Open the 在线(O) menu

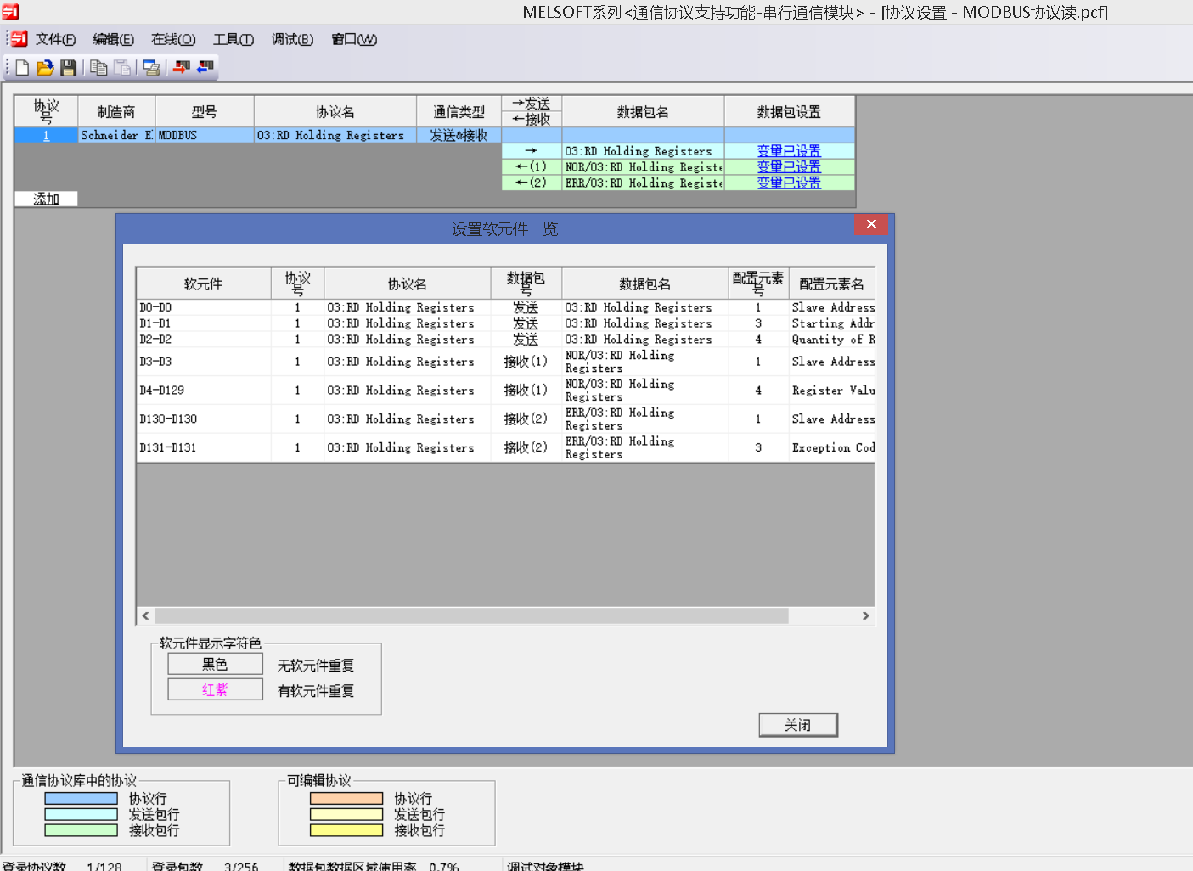[x=173, y=39]
